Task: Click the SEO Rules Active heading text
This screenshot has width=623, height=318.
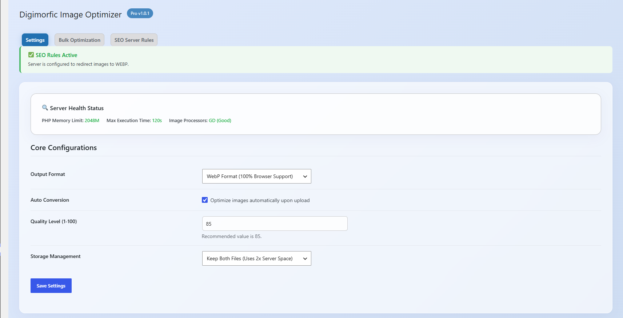Action: [x=56, y=55]
